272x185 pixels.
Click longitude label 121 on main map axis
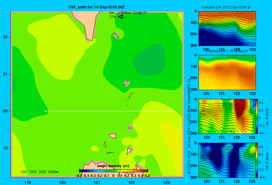[x=97, y=182]
